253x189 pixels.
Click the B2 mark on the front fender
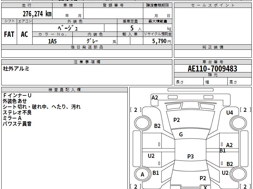157,126
